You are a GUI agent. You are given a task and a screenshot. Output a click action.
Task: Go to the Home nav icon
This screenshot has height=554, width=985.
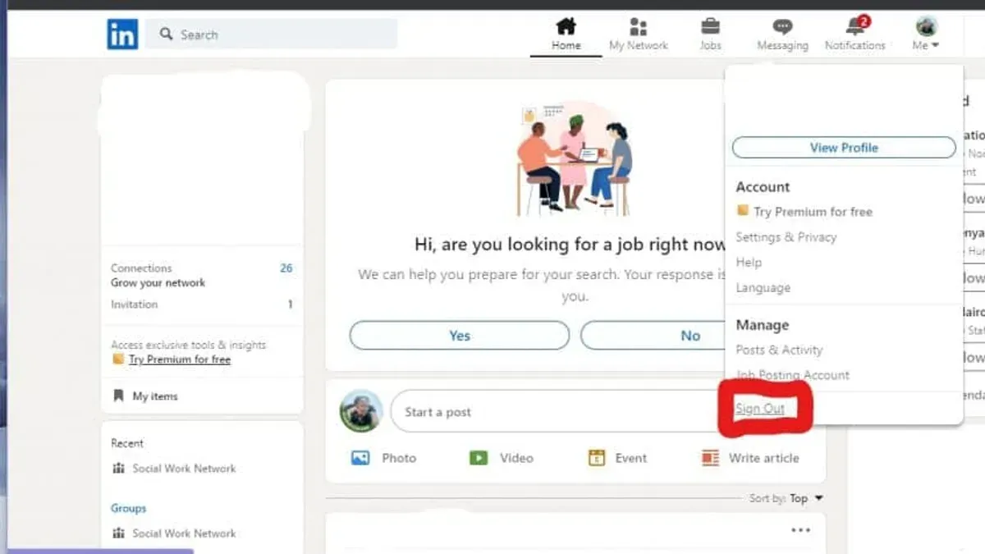tap(566, 26)
